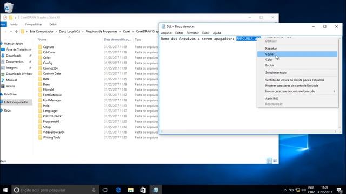Choose Abrir IME in context menu
Screen dimensions: 346x194
[x=297, y=99]
